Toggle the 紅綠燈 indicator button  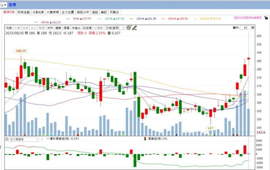pos(87,28)
